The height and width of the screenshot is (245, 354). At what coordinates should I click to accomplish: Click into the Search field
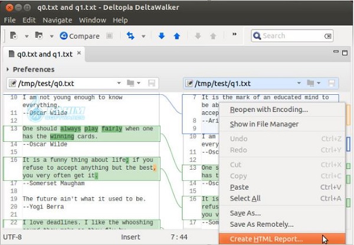pyautogui.click(x=292, y=36)
